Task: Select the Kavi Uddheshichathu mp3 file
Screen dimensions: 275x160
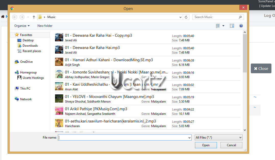Action: (x=147, y=87)
